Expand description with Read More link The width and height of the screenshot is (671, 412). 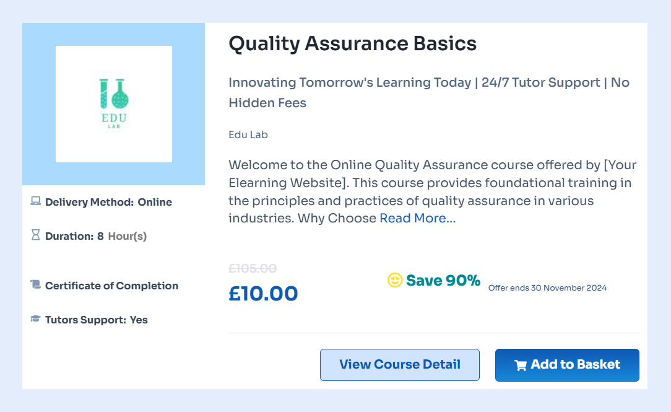point(417,218)
